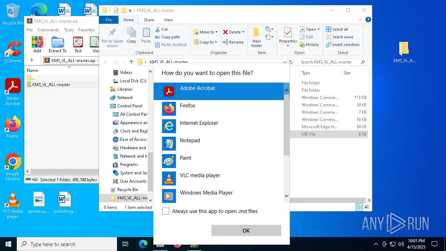The height and width of the screenshot is (251, 446).
Task: Open Microsoft Edge from the taskbar
Action: pos(143,244)
